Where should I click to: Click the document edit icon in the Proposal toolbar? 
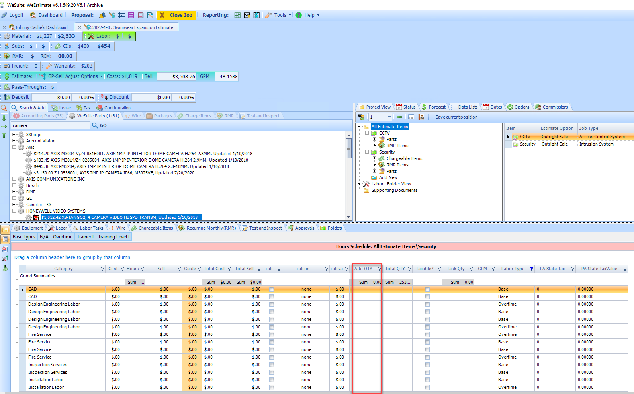click(150, 15)
